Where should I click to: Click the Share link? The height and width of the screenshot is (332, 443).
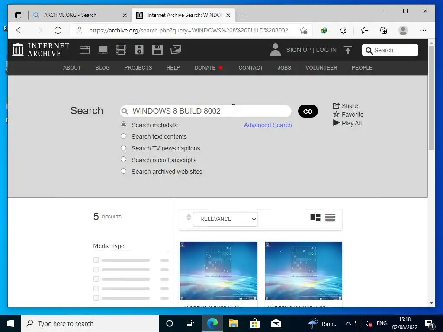345,106
